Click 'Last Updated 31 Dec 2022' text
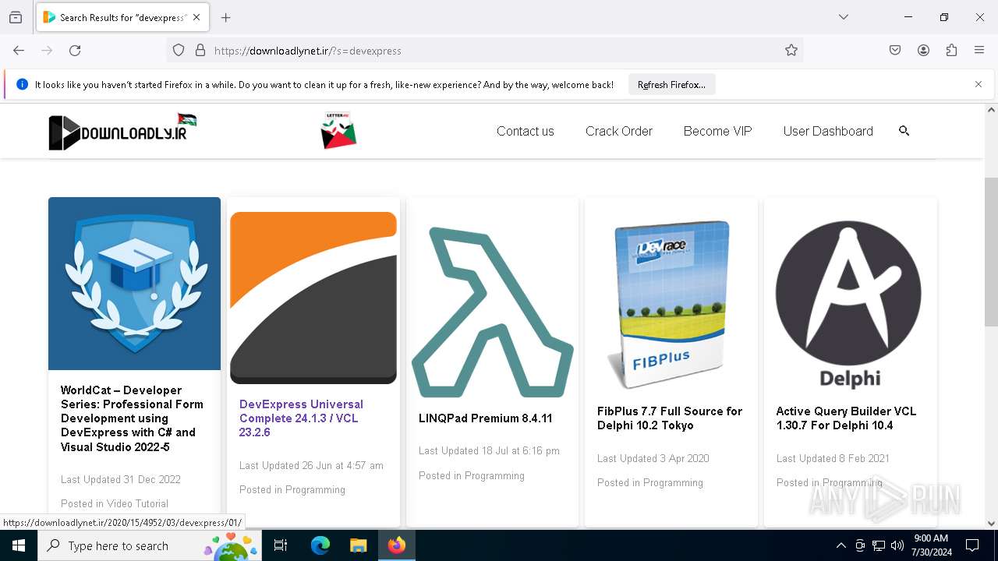 [121, 479]
